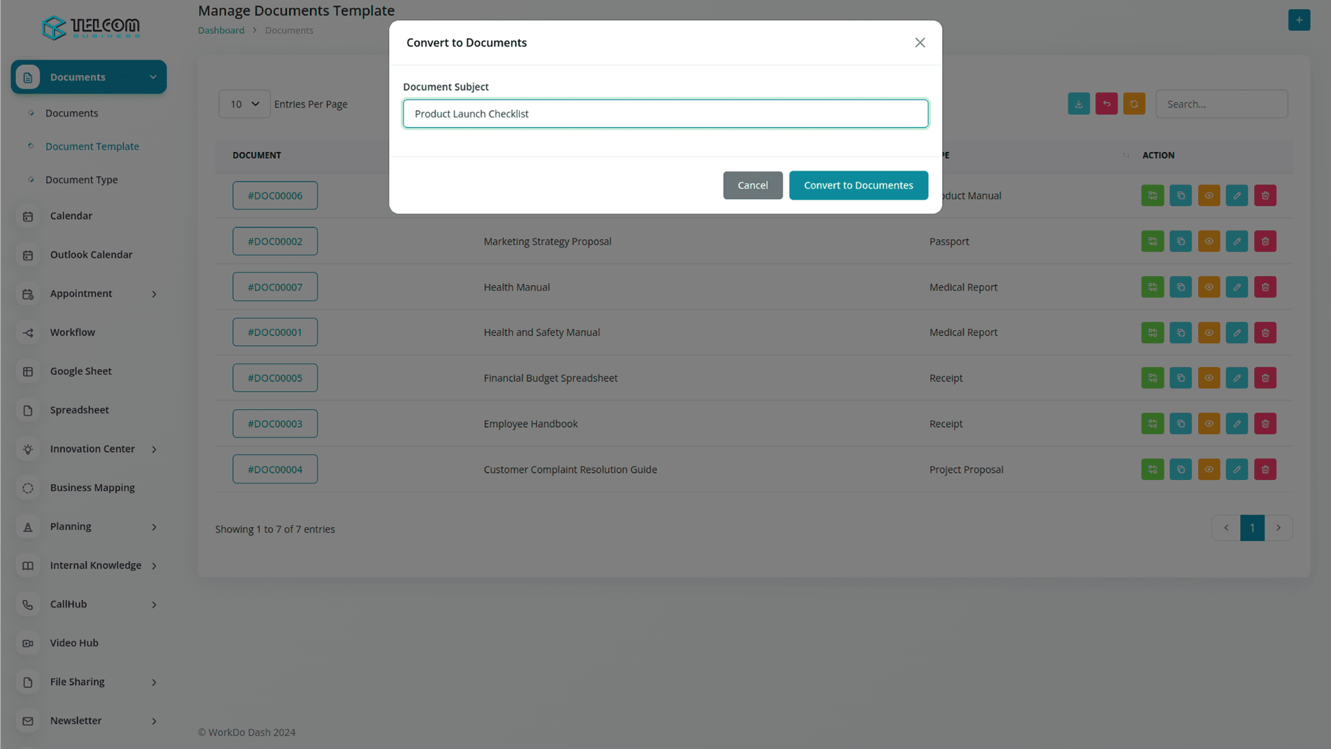Click the download export icon near search

(x=1079, y=104)
